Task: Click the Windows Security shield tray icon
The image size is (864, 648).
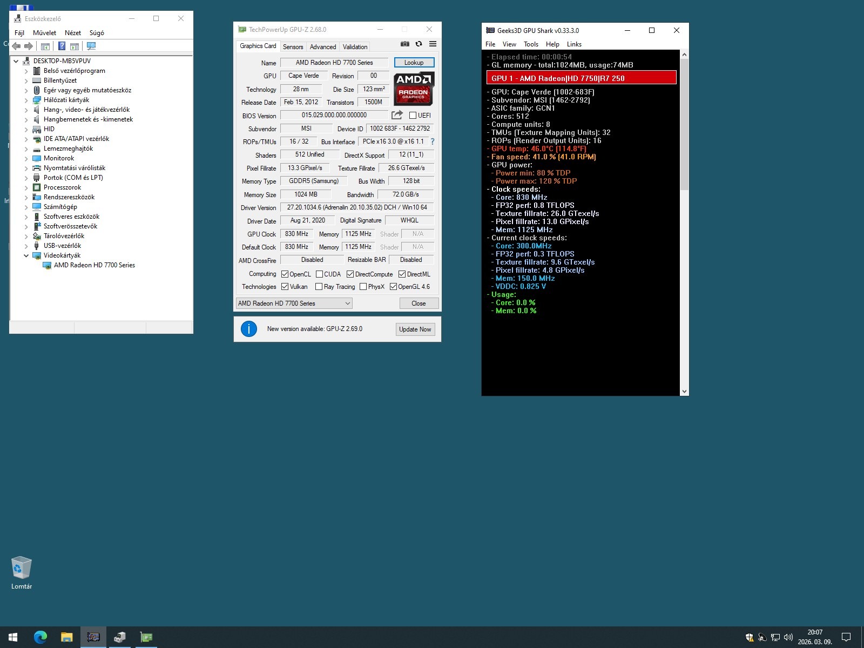Action: coord(750,637)
